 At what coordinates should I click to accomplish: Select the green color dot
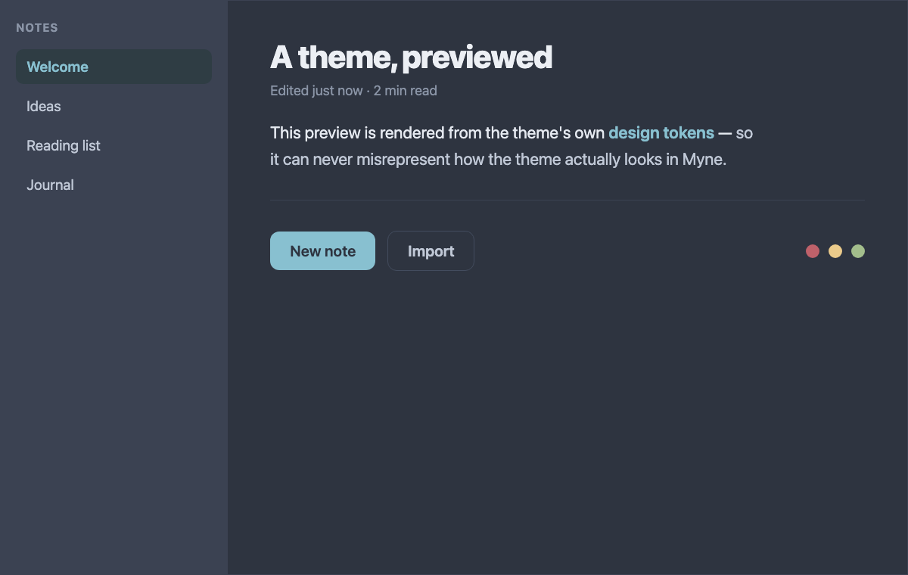click(x=858, y=251)
